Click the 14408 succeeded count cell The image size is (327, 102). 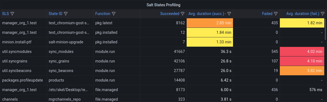163,80
